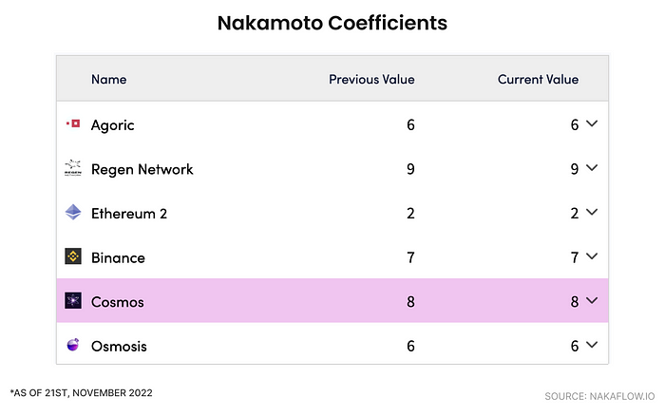Select the Ethereum 2 name text
The image size is (665, 416).
click(x=129, y=214)
